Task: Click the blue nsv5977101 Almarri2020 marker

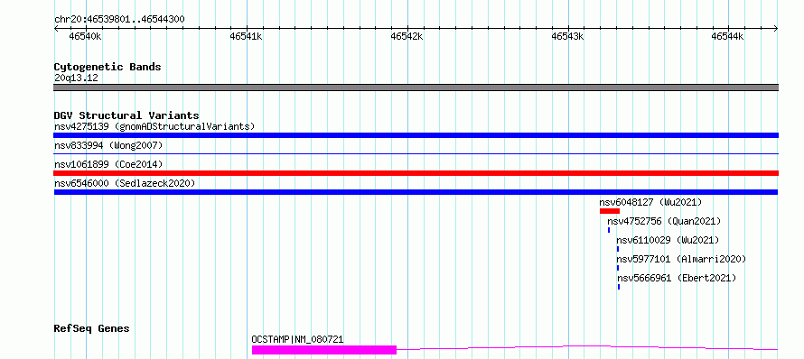Action: click(618, 268)
